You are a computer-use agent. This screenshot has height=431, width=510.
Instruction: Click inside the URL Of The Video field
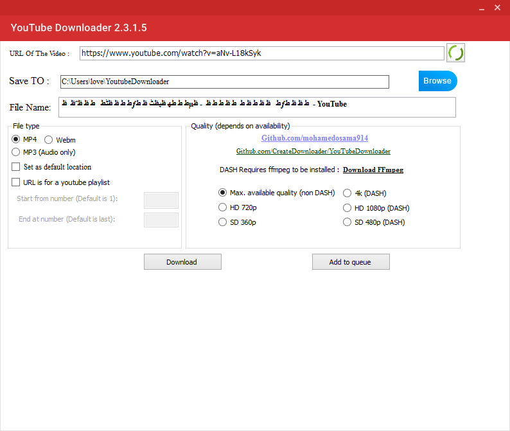(262, 53)
